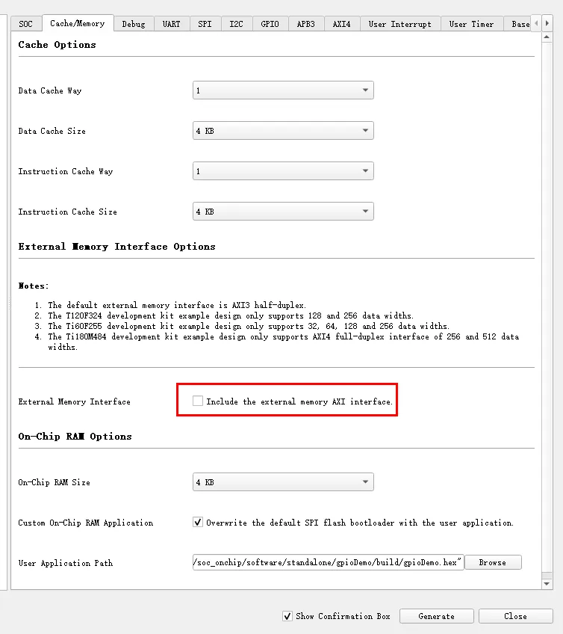
Task: Click the Generate button
Action: tap(437, 616)
